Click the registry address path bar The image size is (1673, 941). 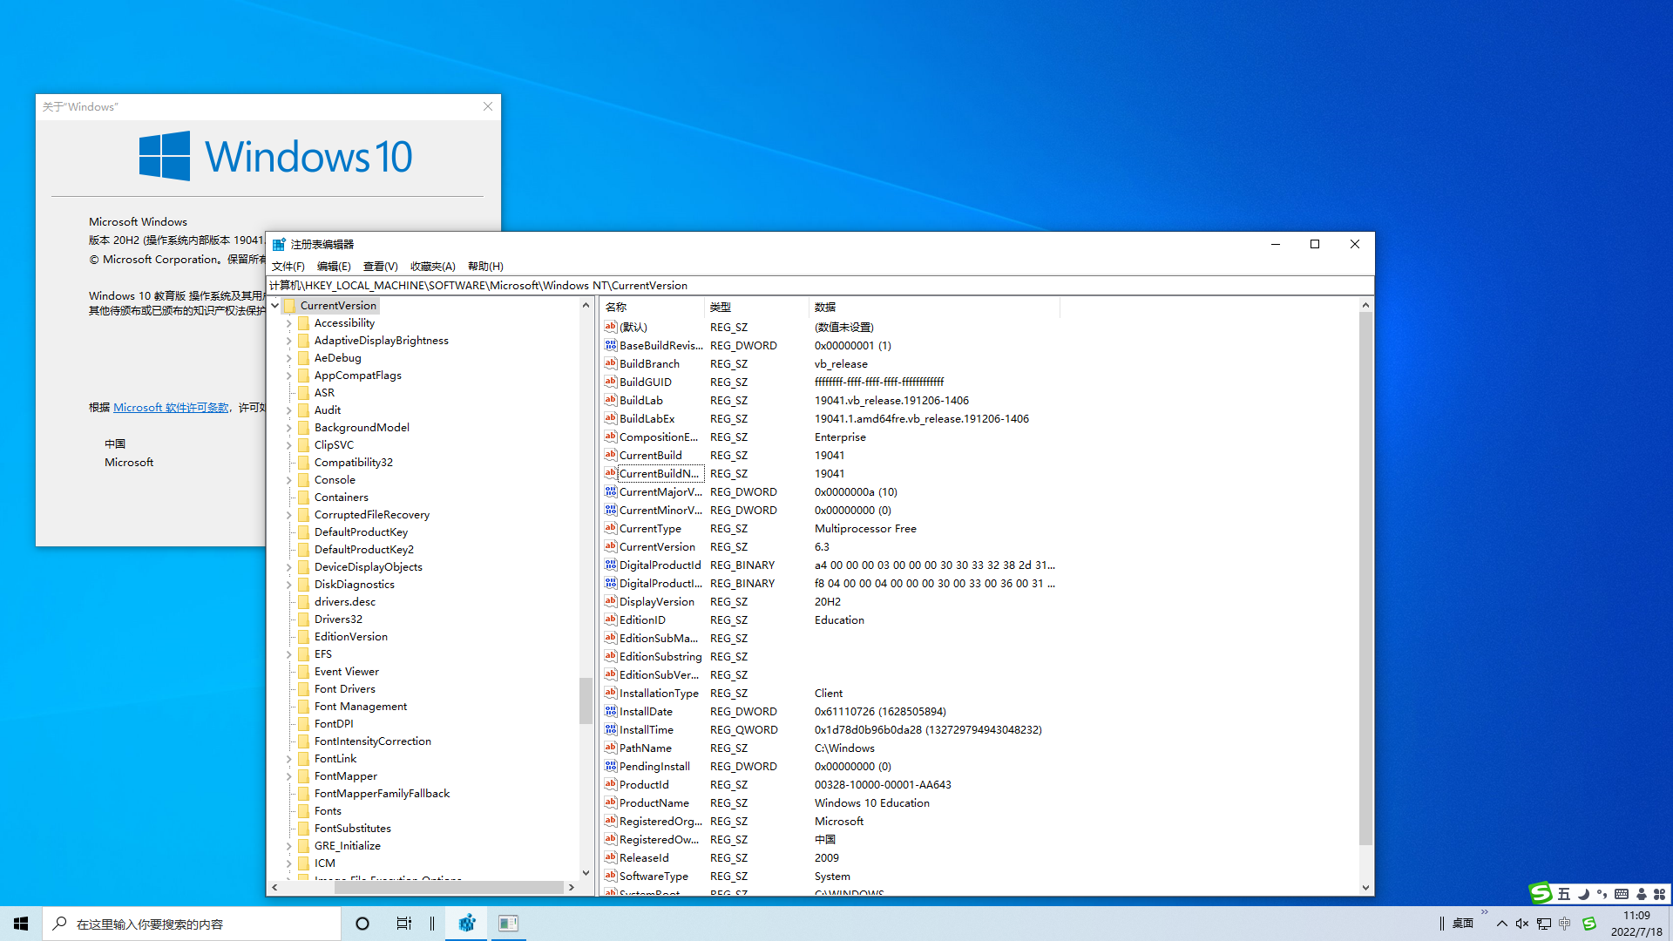tap(820, 286)
